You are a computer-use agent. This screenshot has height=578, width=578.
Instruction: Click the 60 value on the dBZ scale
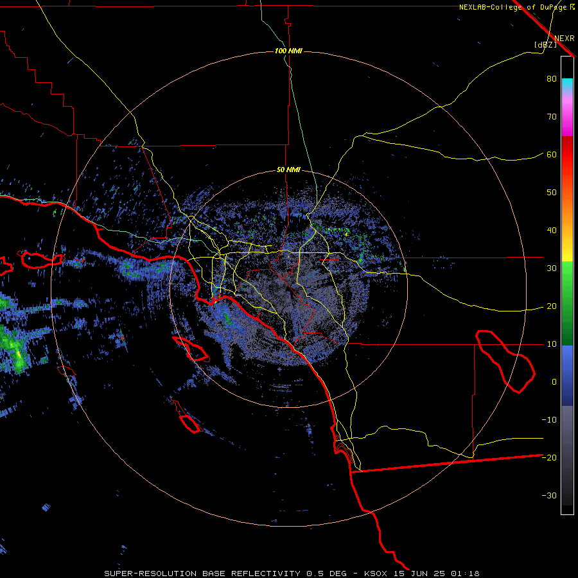pyautogui.click(x=552, y=154)
